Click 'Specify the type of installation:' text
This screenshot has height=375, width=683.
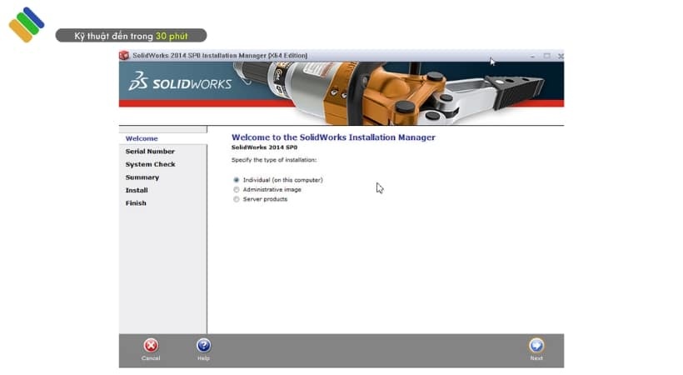[x=274, y=160]
